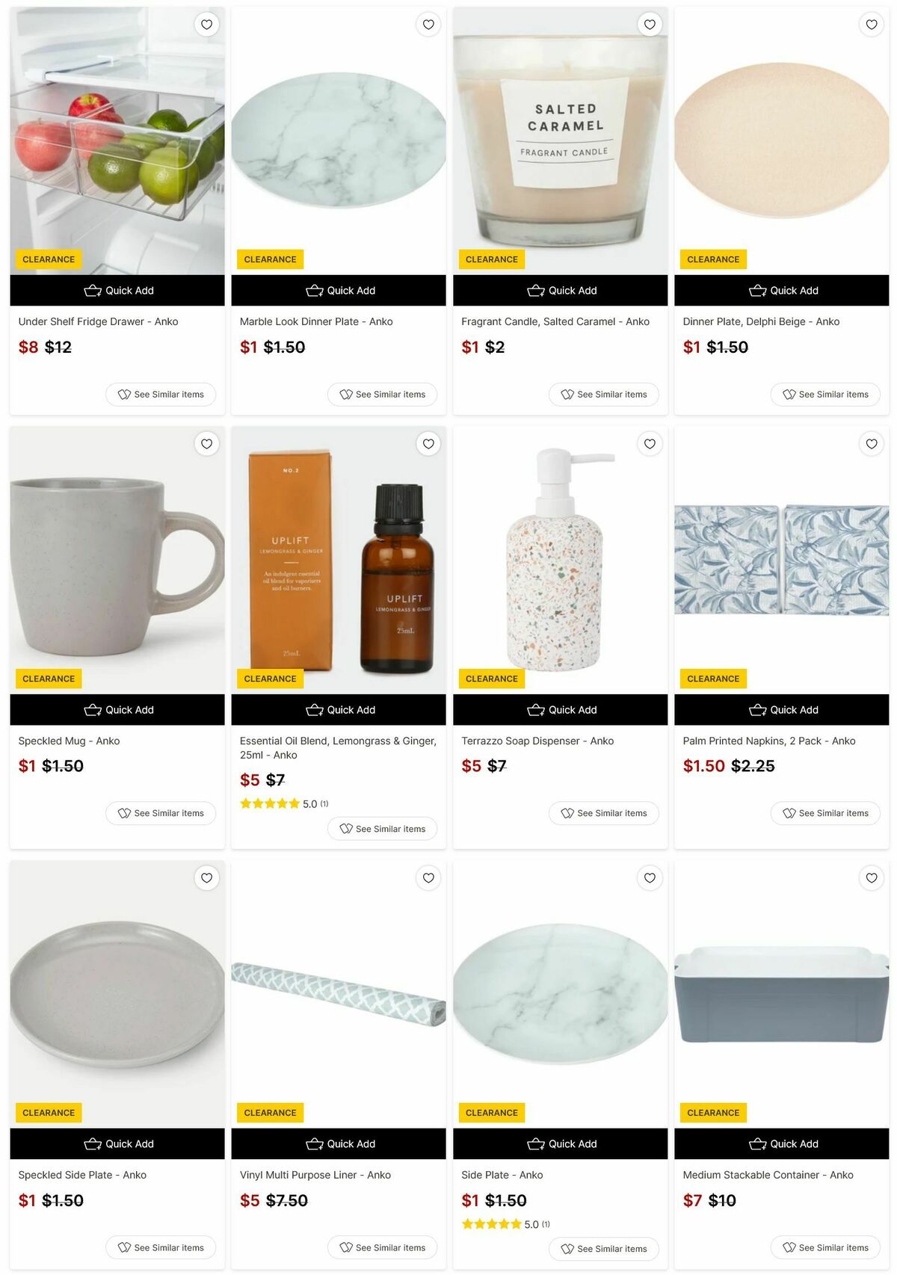Click heart icon on Terrazzo Soap Dispenser
Image resolution: width=897 pixels, height=1275 pixels.
point(650,444)
